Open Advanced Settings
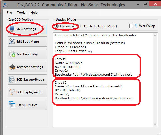The height and width of the screenshot is (135, 161). point(27,67)
